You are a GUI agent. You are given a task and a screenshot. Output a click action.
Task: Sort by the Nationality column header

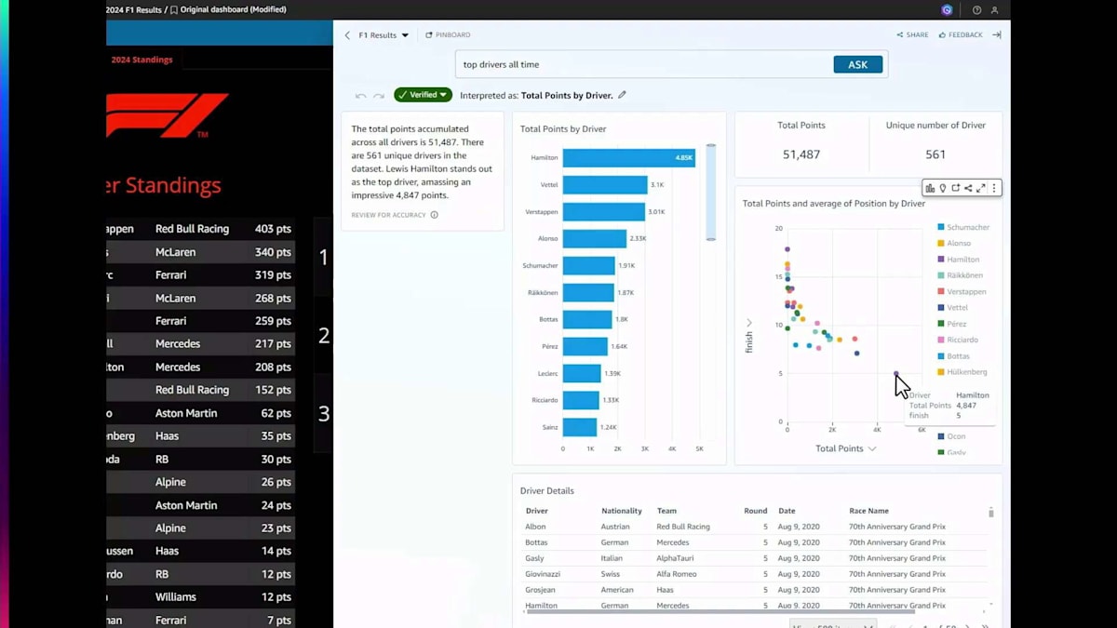[x=622, y=511]
